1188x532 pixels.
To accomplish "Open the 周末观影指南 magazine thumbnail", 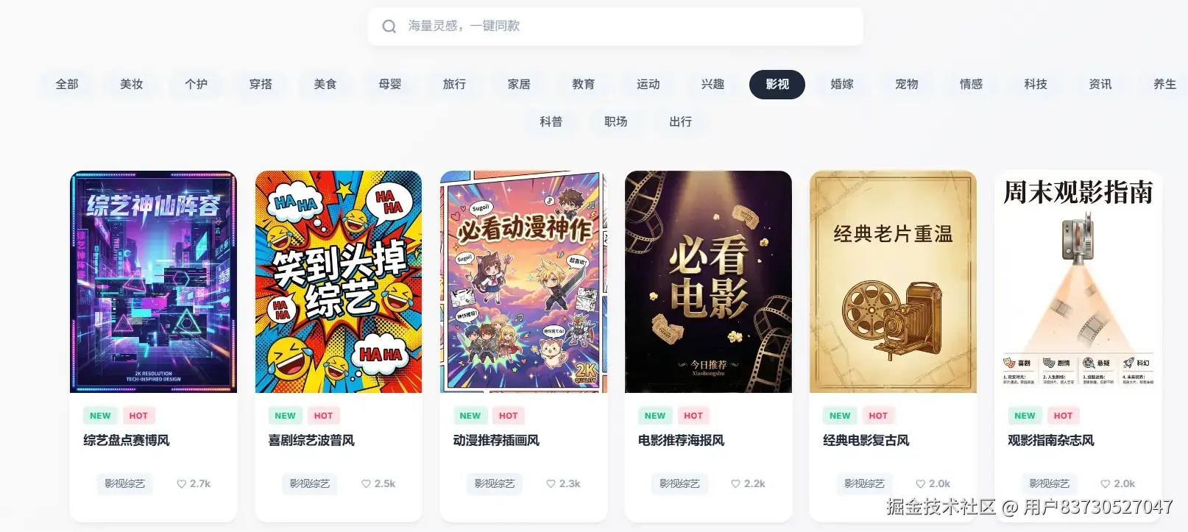I will (x=1078, y=282).
